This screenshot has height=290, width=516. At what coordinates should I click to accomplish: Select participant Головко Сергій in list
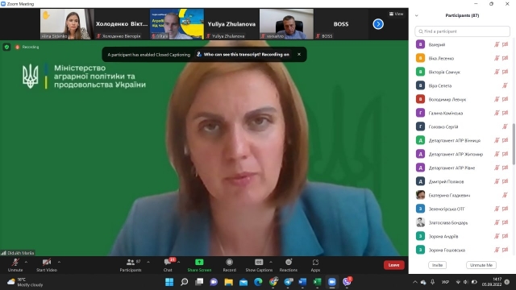462,126
